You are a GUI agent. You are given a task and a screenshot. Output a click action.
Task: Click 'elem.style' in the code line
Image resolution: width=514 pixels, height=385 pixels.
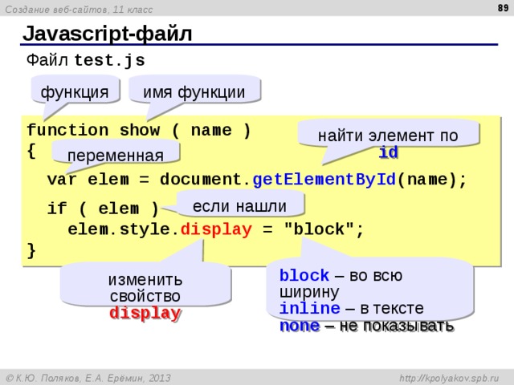(119, 229)
